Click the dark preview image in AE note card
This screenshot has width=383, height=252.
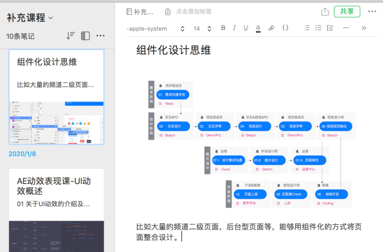tap(56, 237)
